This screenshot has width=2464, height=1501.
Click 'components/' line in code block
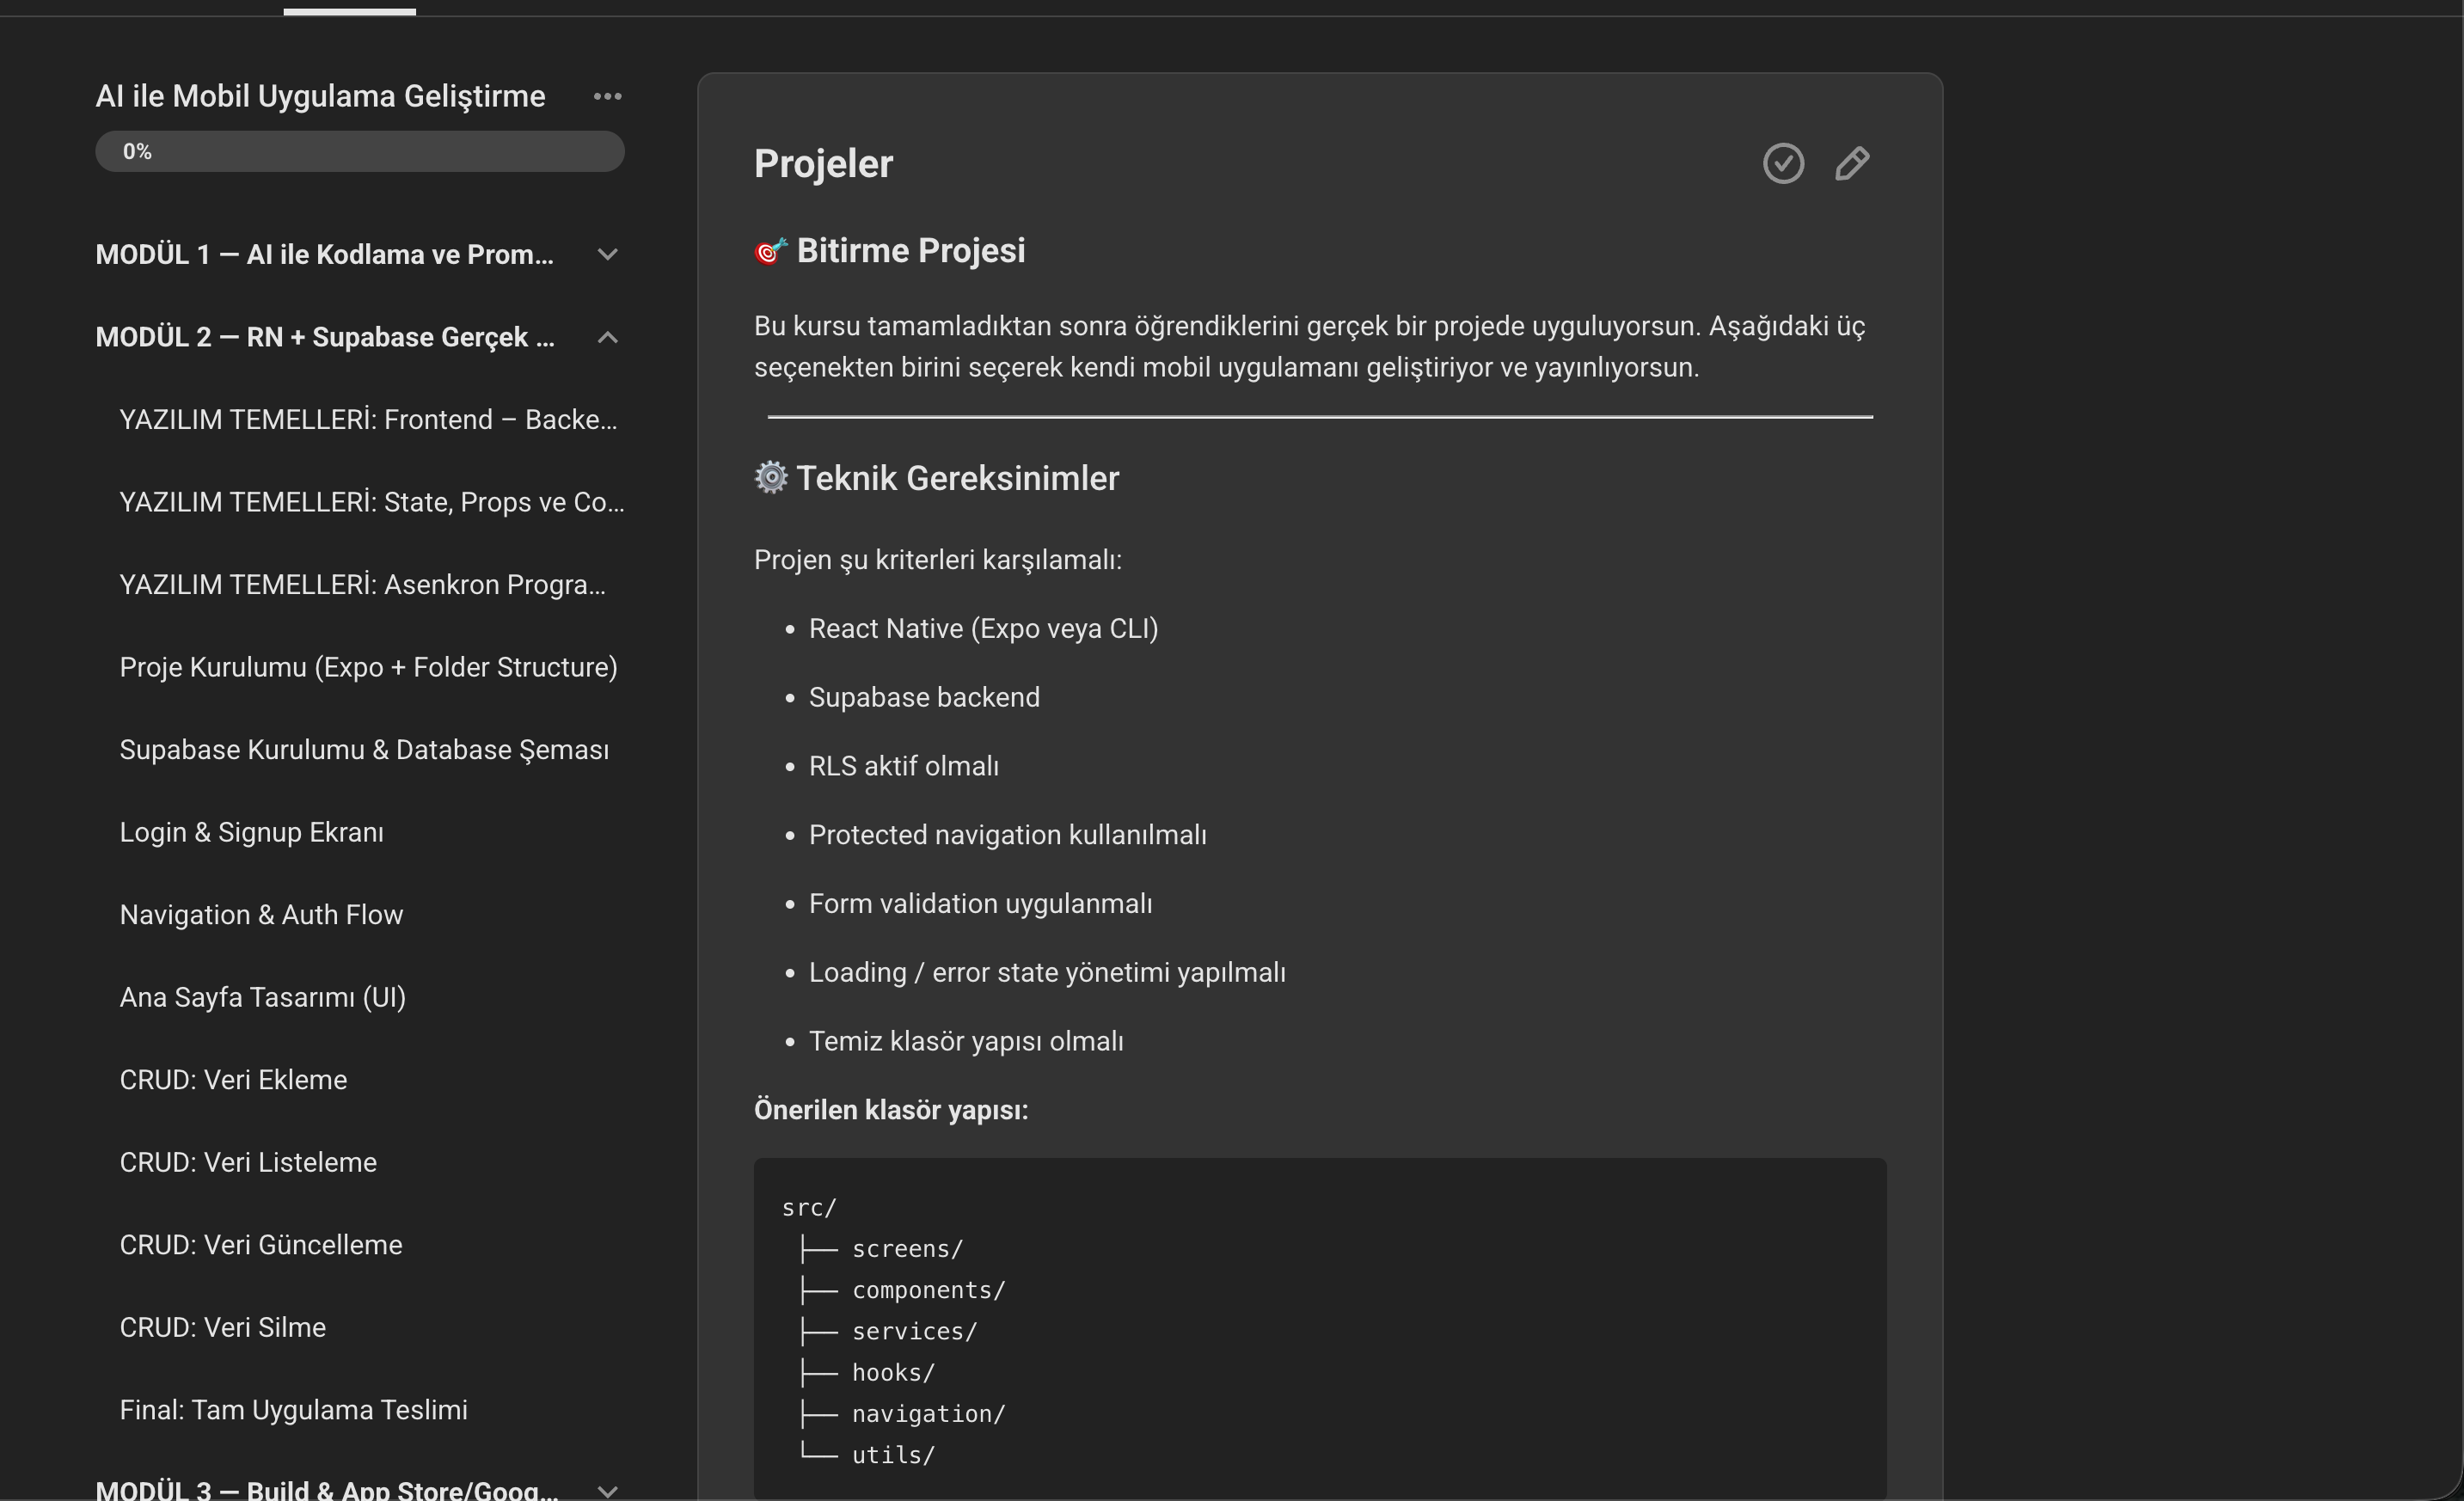tap(928, 1290)
